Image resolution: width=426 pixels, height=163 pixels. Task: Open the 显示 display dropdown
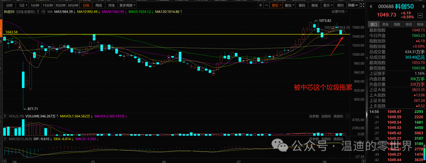pos(328,5)
